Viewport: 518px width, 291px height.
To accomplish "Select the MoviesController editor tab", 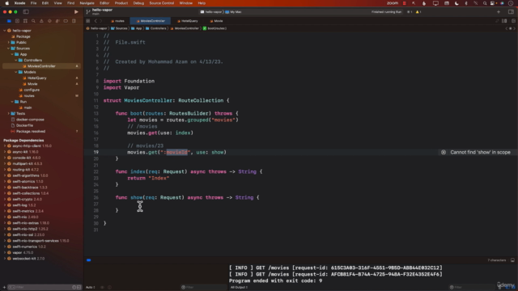I will point(151,21).
